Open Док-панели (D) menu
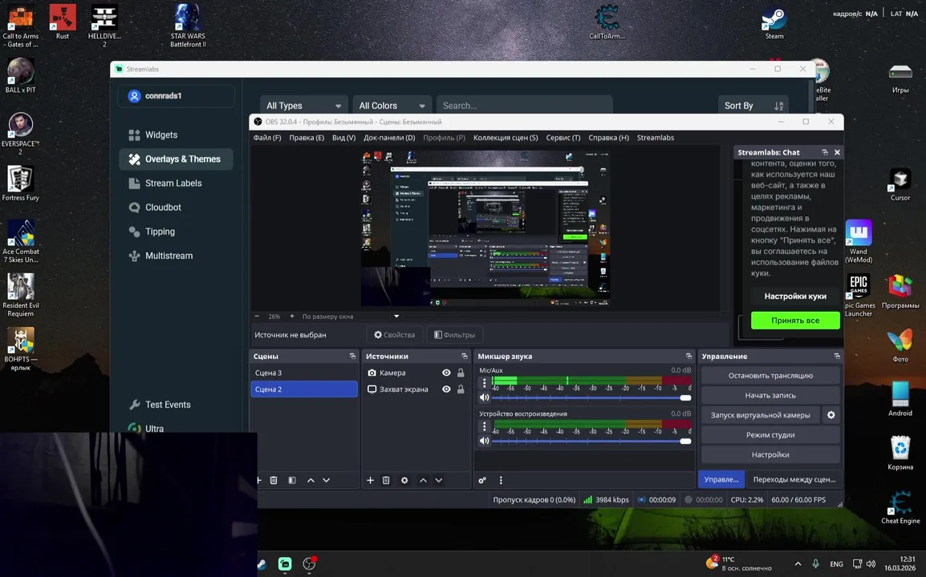The image size is (926, 577). click(389, 138)
